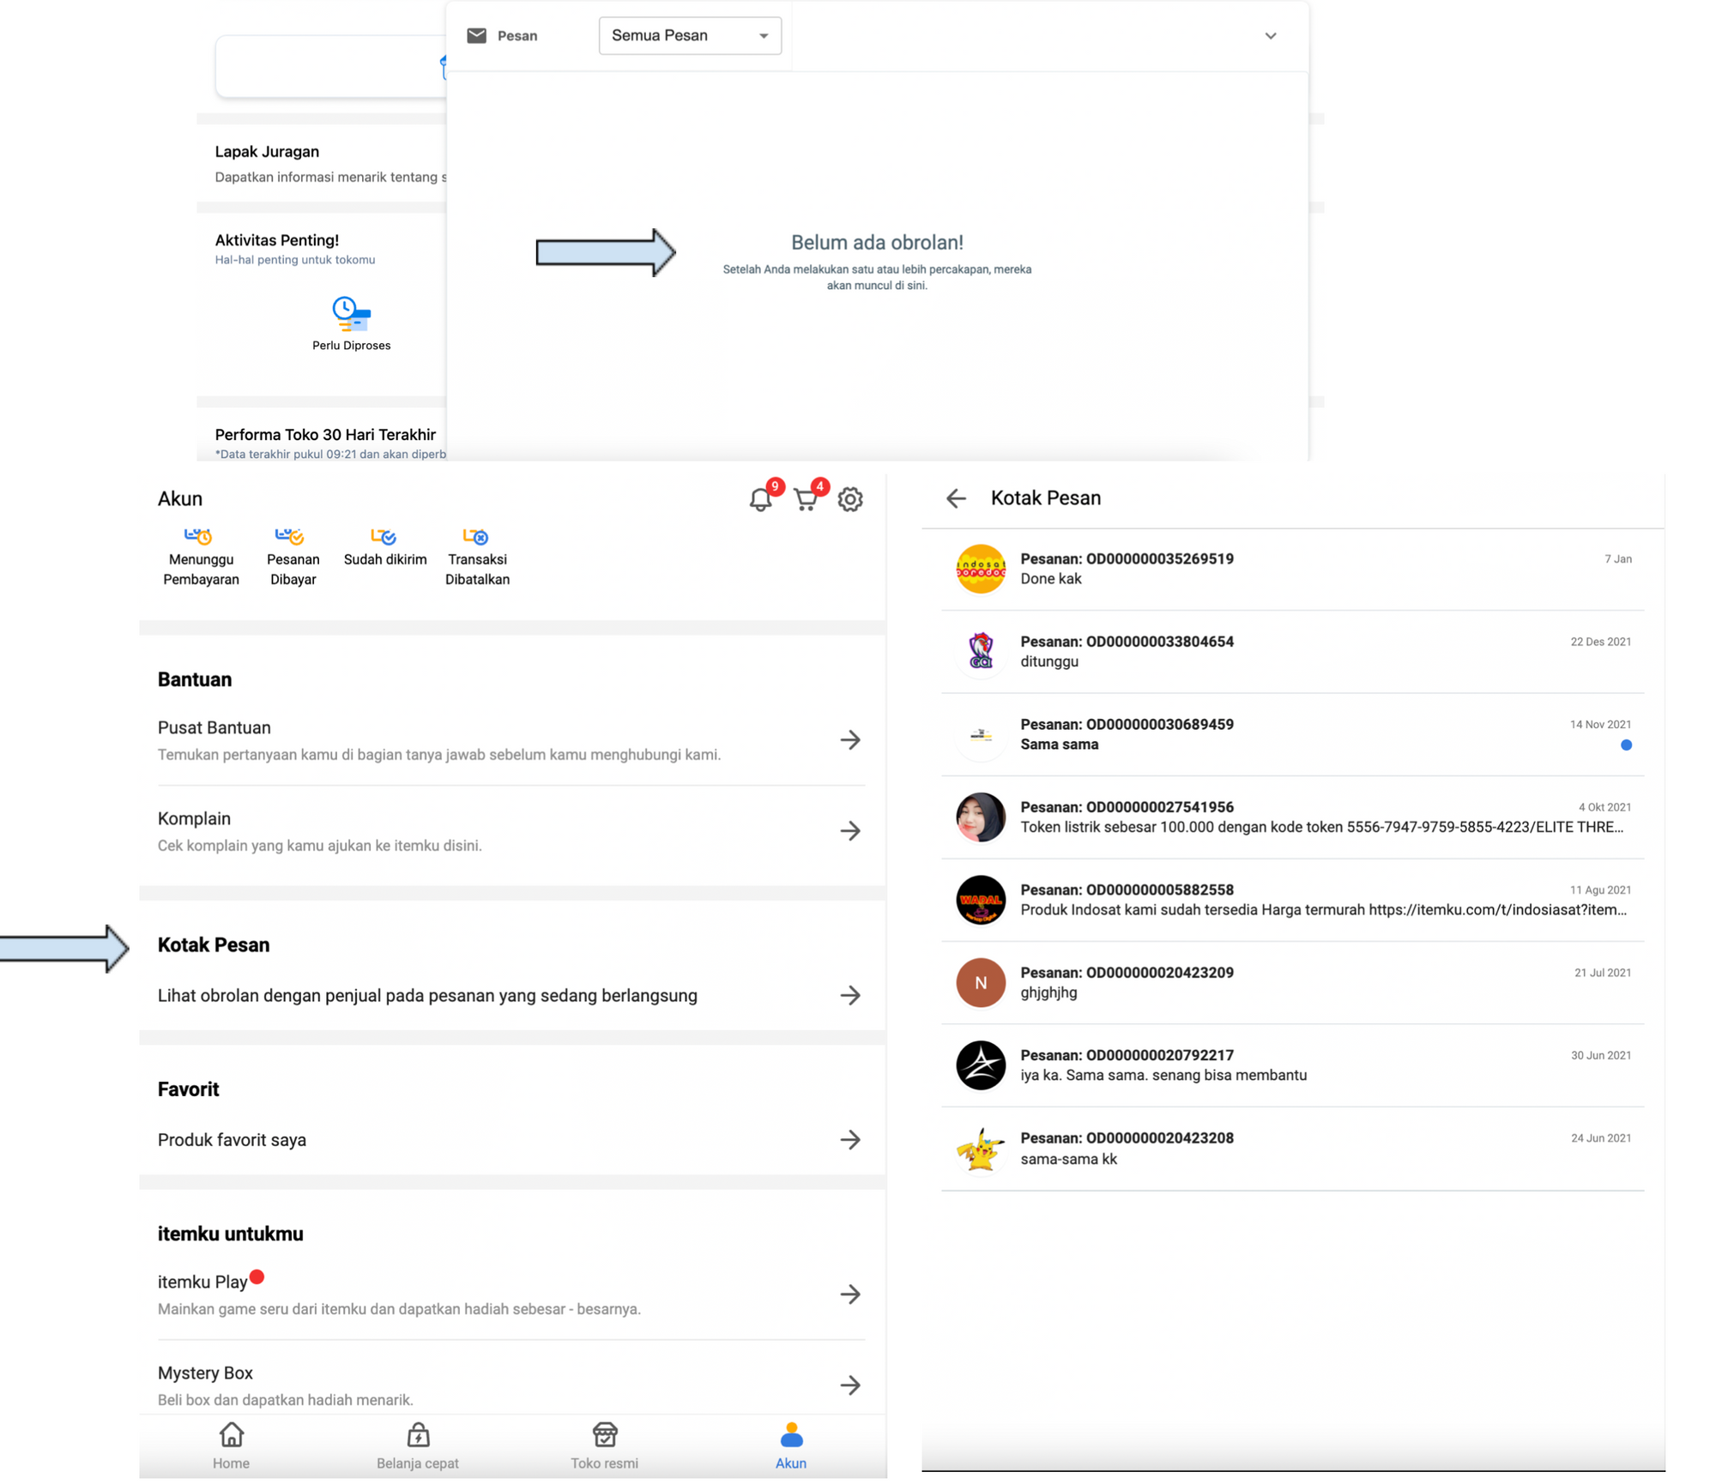
Task: Open message for order OD000000020423208
Action: coord(1293,1149)
